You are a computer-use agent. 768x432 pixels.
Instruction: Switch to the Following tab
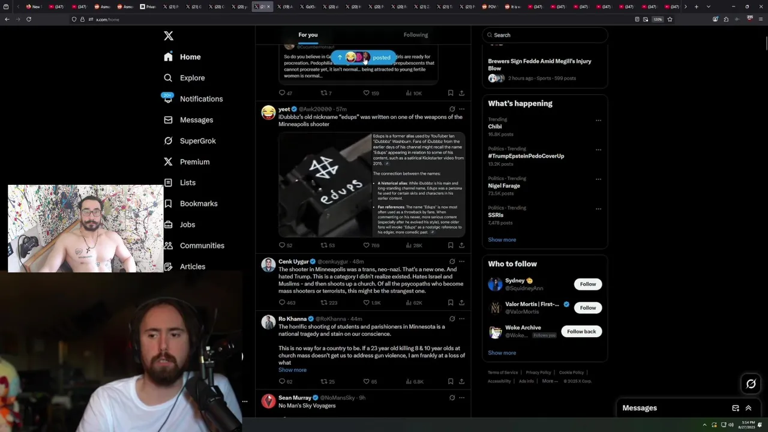(416, 35)
